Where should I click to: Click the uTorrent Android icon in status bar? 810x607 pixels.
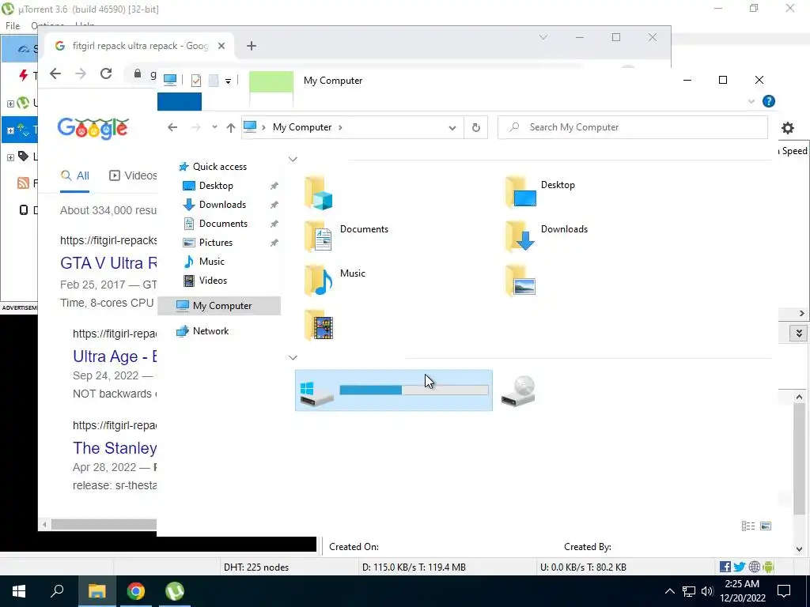point(768,567)
